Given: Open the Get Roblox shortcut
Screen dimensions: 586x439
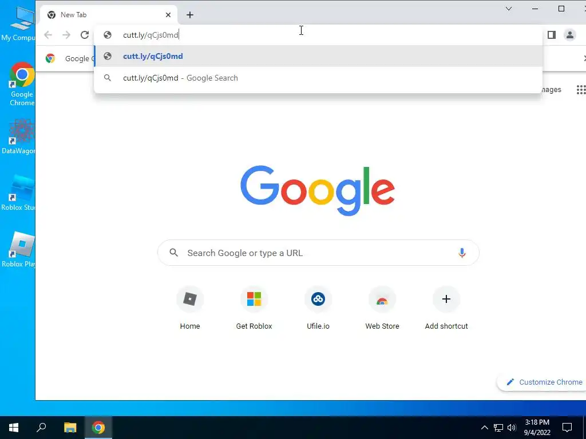Looking at the screenshot, I should pyautogui.click(x=254, y=308).
